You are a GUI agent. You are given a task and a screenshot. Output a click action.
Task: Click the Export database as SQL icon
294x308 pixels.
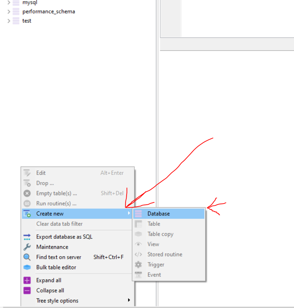tap(27, 237)
